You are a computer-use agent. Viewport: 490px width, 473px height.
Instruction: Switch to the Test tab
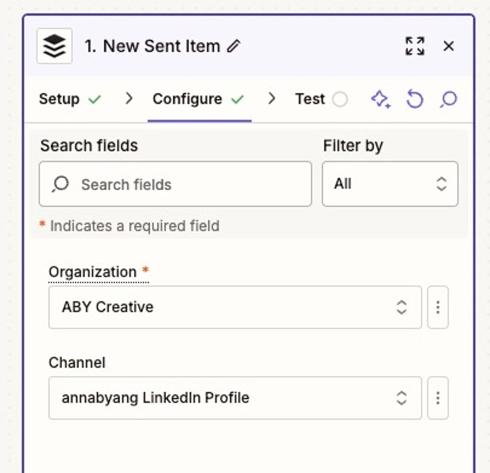pos(310,99)
